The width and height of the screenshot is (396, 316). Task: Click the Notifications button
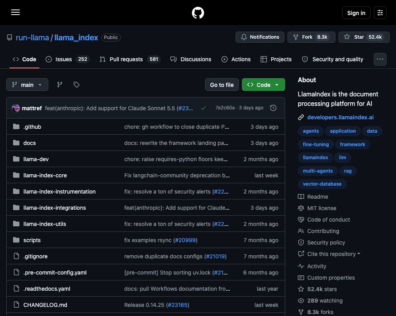coord(260,37)
